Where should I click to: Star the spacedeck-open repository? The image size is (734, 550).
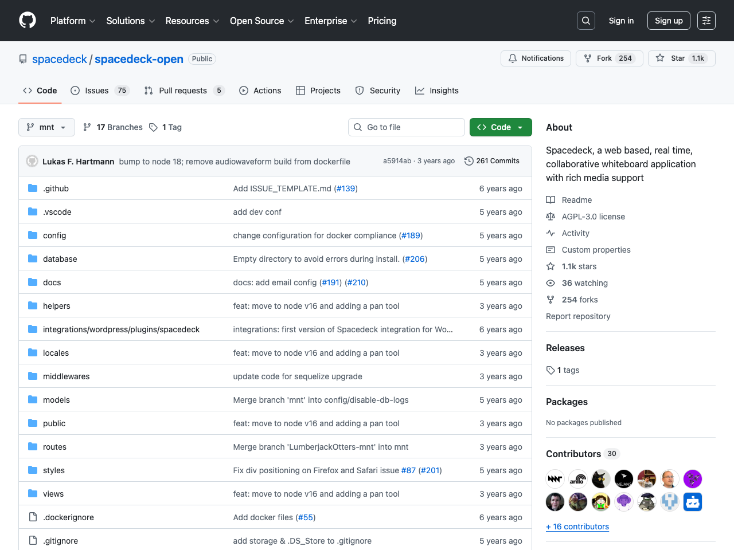click(x=681, y=58)
